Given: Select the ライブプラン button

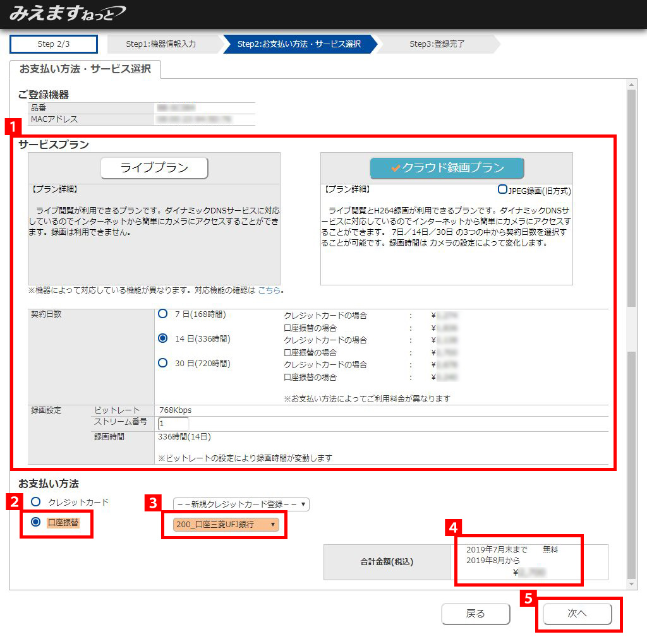Looking at the screenshot, I should point(154,168).
